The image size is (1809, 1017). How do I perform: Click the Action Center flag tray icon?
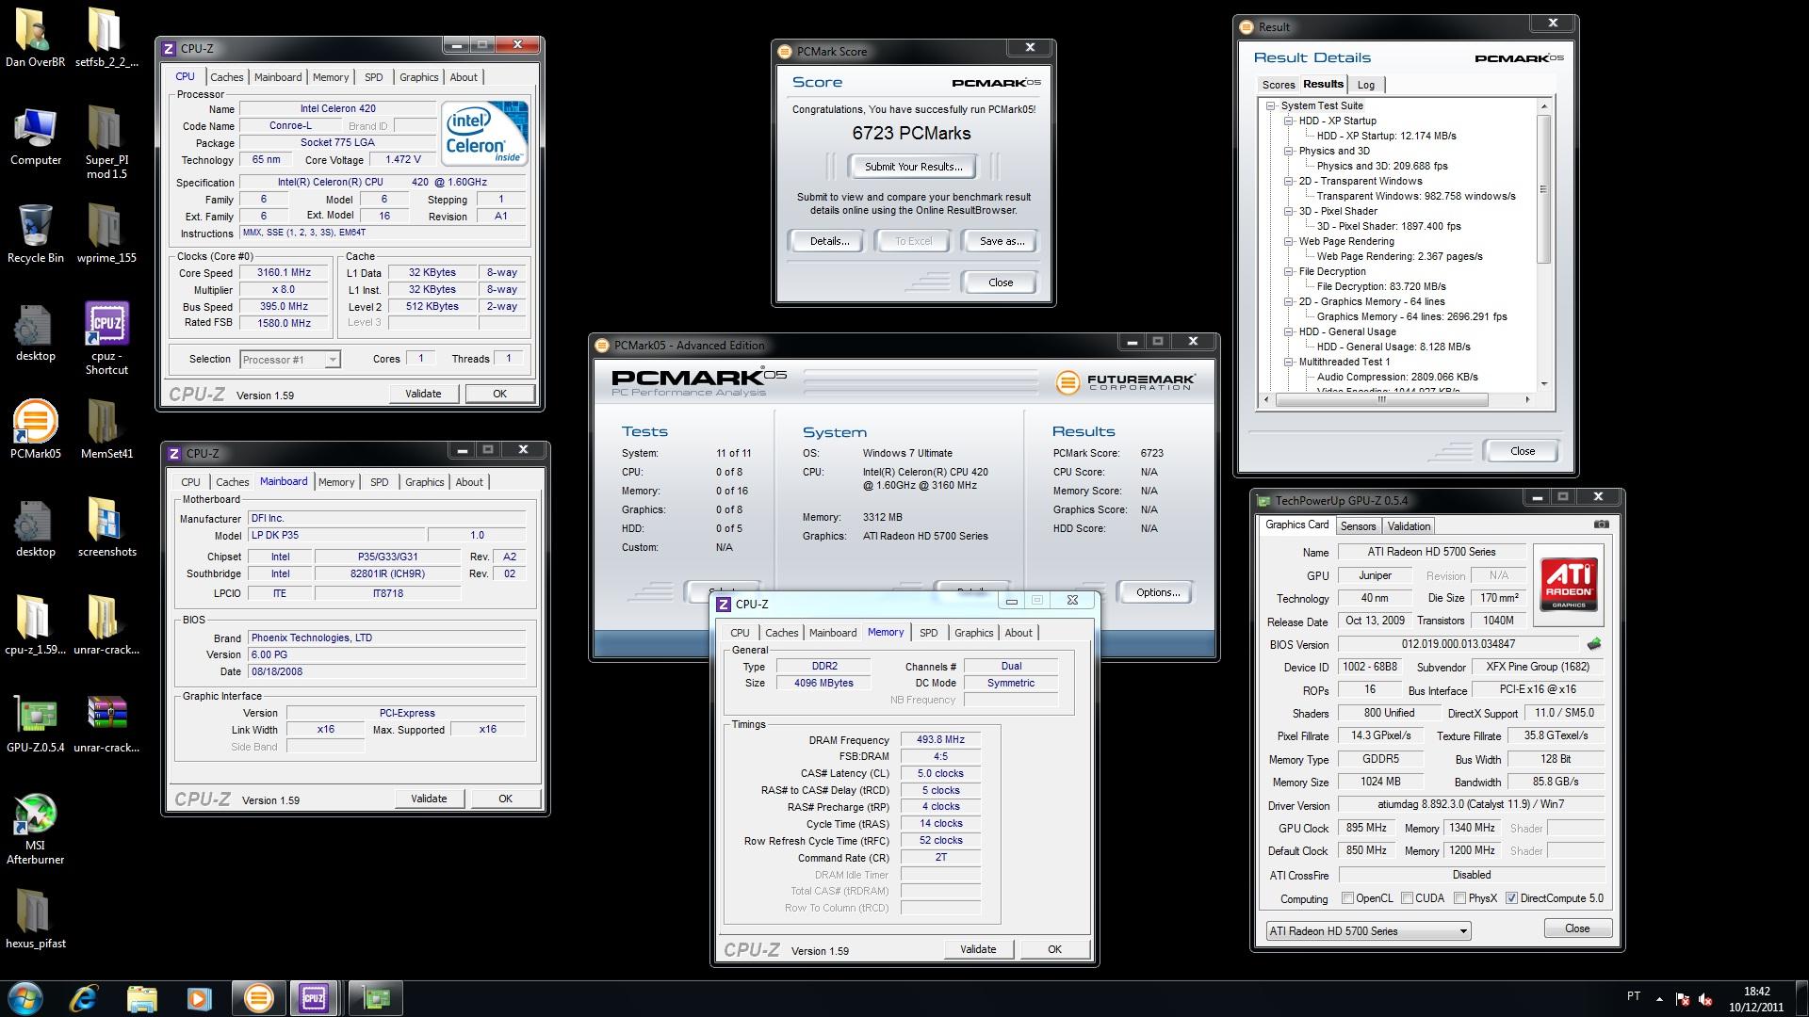[x=1684, y=999]
